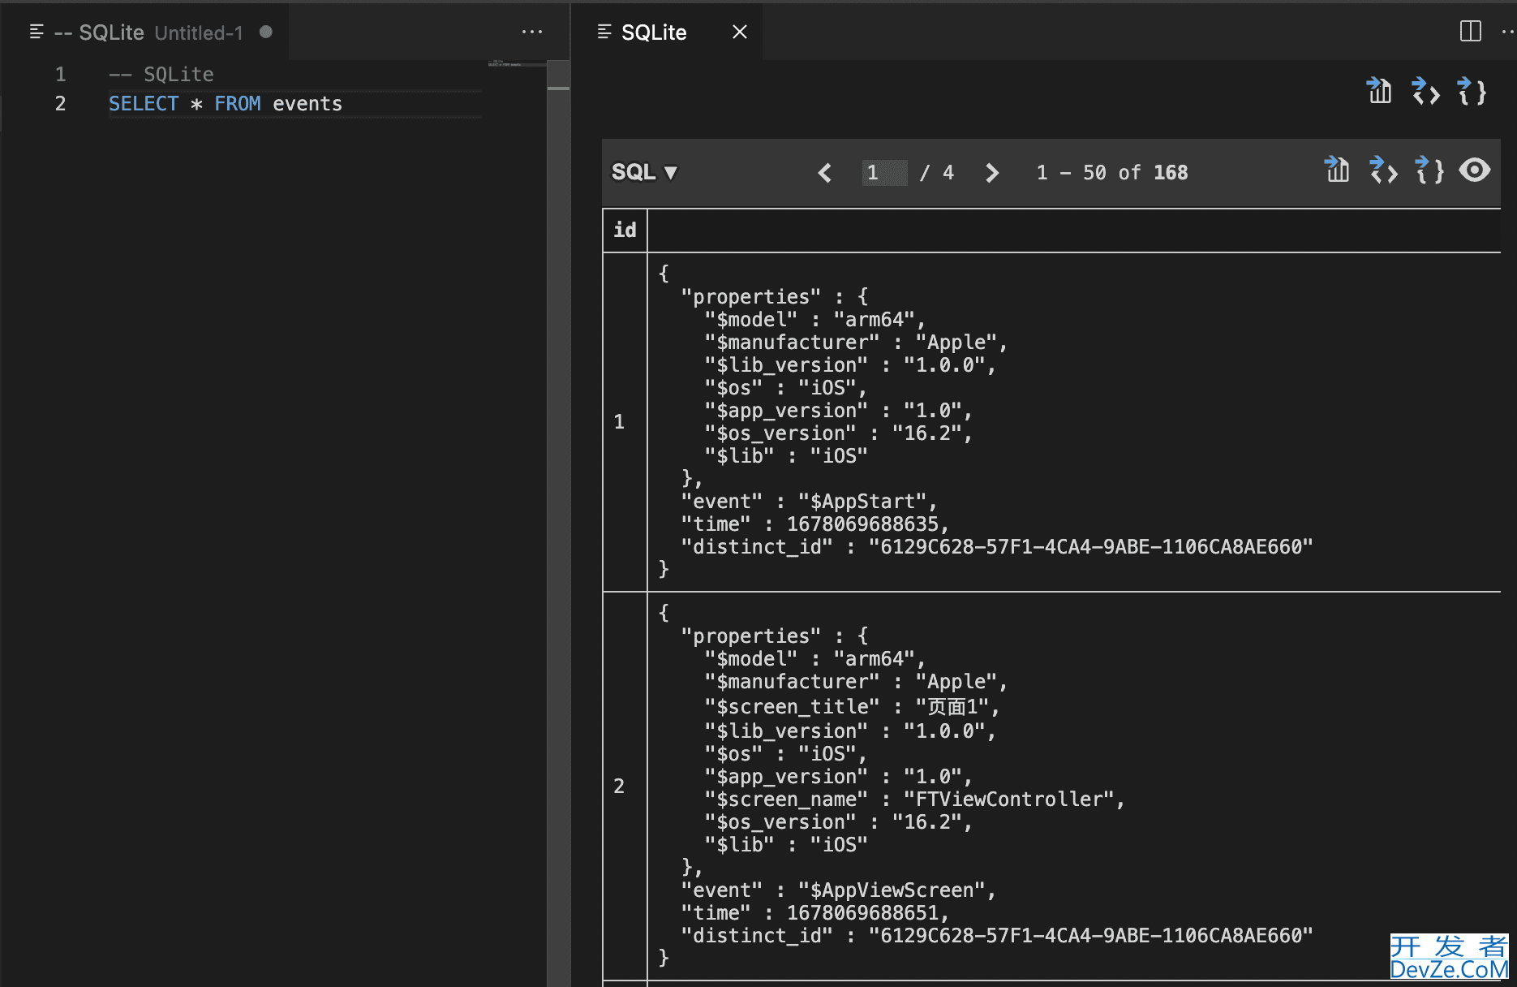Click '1 – 50 of 168' row count
This screenshot has height=987, width=1517.
[1111, 173]
